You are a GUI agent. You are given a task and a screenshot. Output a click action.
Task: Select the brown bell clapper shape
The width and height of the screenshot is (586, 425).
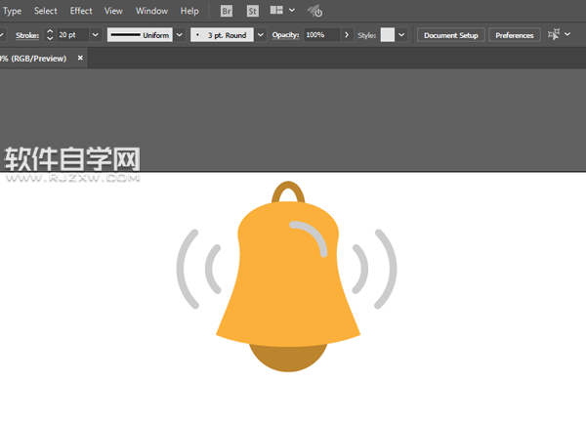pos(288,360)
